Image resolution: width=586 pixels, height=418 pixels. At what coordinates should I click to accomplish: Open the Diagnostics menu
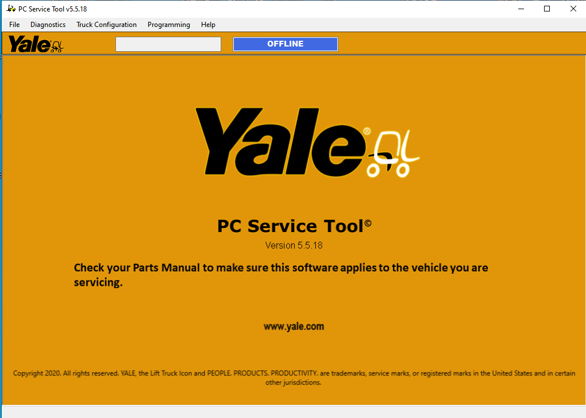48,25
